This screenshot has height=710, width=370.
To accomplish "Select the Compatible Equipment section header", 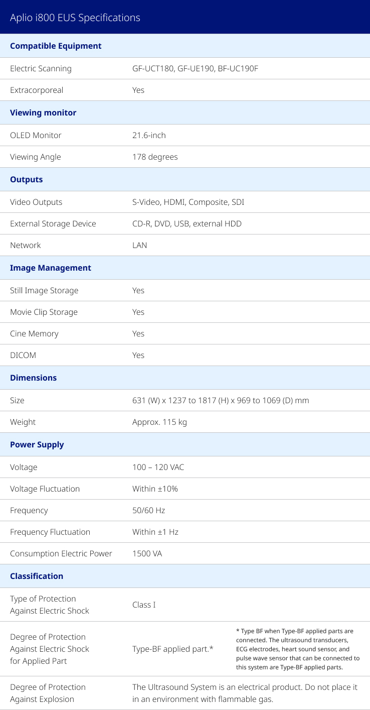I will (x=56, y=46).
